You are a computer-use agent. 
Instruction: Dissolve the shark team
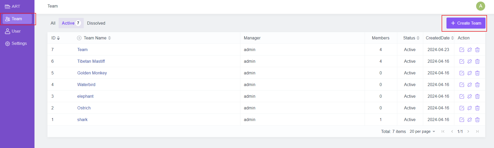469,120
